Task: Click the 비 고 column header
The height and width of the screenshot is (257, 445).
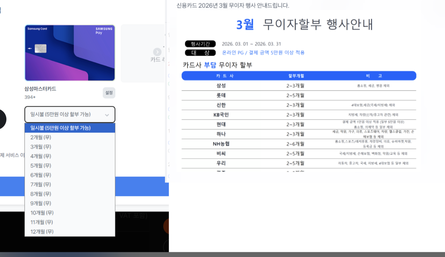Action: [374, 76]
